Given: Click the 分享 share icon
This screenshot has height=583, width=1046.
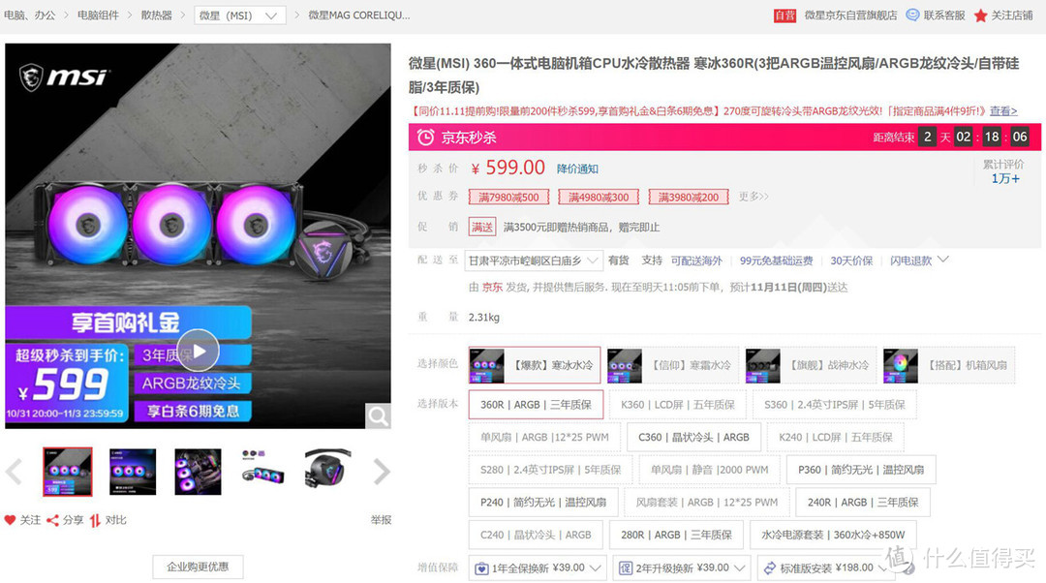Looking at the screenshot, I should (x=52, y=520).
